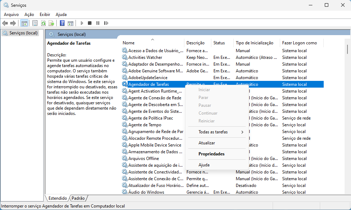
Task: Click the Start Service play icon
Action: tap(82, 23)
